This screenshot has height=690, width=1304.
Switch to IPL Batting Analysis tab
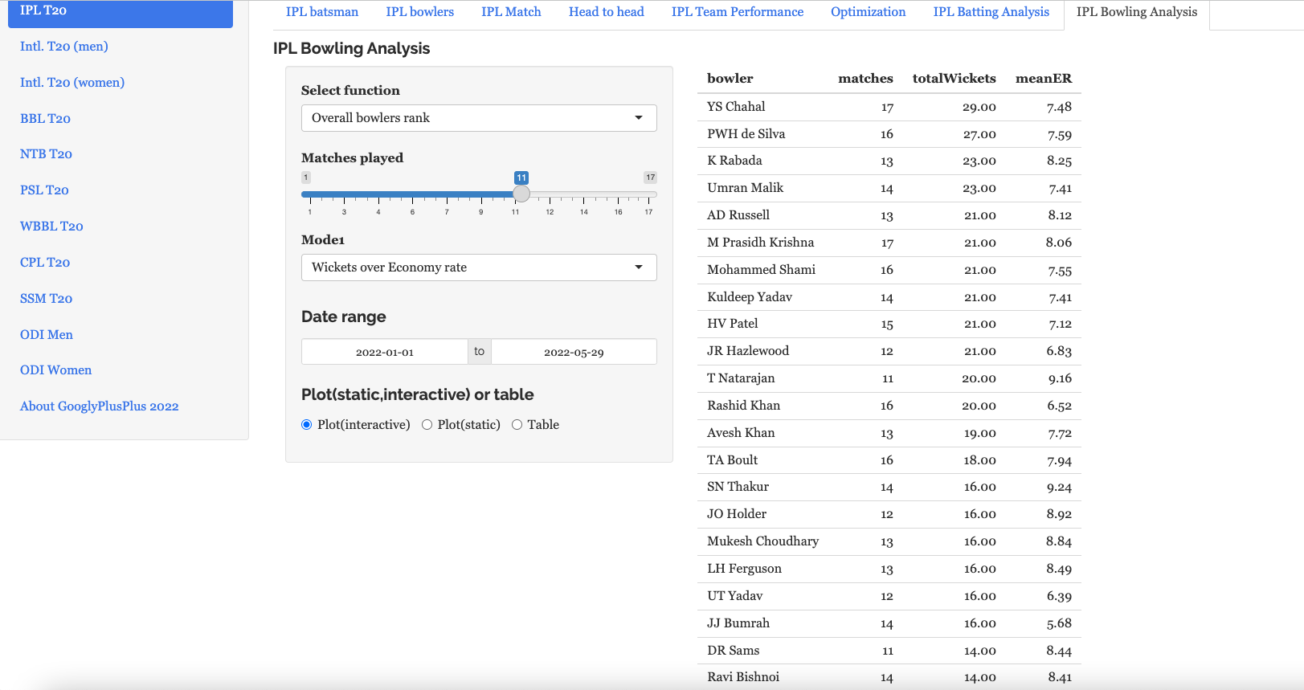point(991,12)
